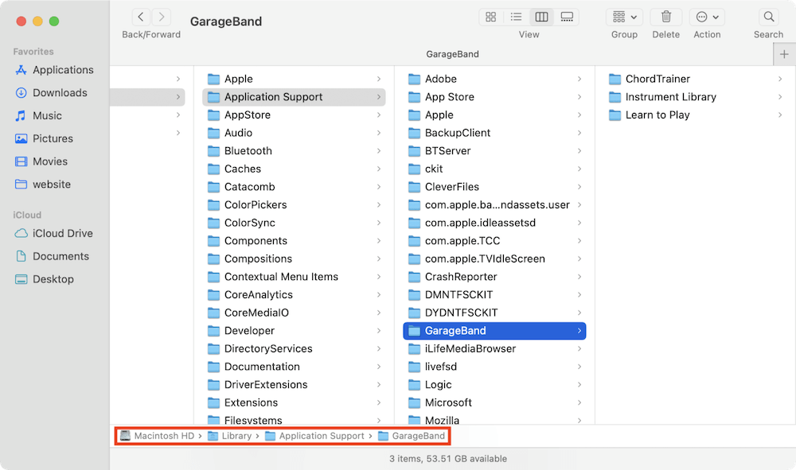Select the ChordTrainer folder
Image resolution: width=796 pixels, height=470 pixels.
[657, 79]
